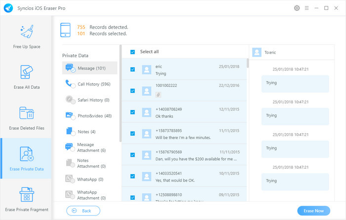The image size is (346, 220).
Task: Open the Photo&video (48) category
Action: [x=89, y=116]
